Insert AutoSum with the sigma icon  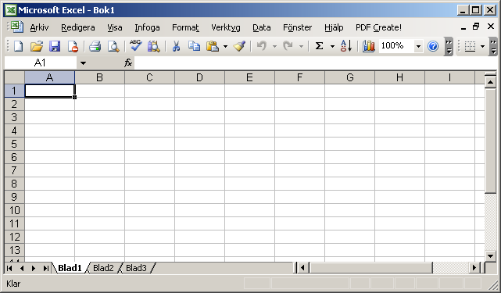319,46
